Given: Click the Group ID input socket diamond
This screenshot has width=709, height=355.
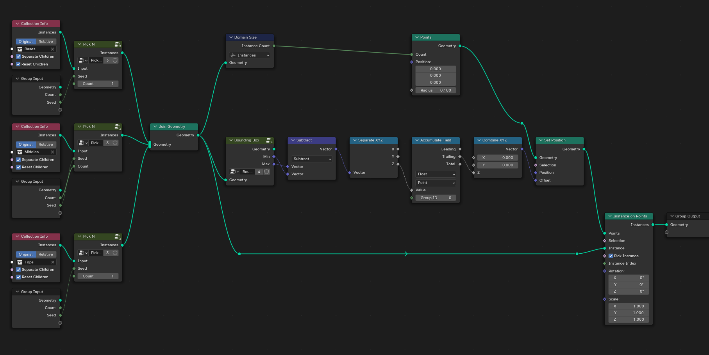Looking at the screenshot, I should coord(412,198).
